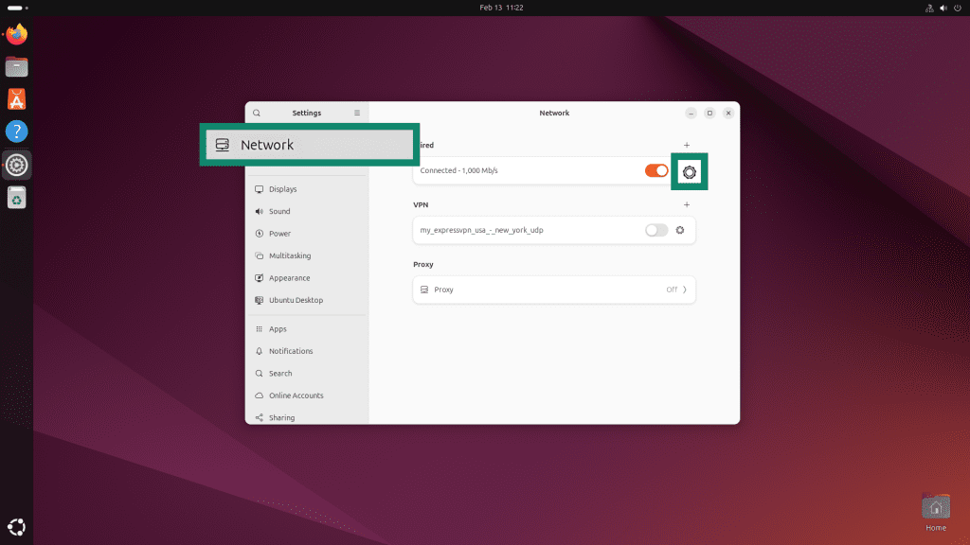The width and height of the screenshot is (970, 545).
Task: Open the Power settings panel
Action: click(x=307, y=234)
